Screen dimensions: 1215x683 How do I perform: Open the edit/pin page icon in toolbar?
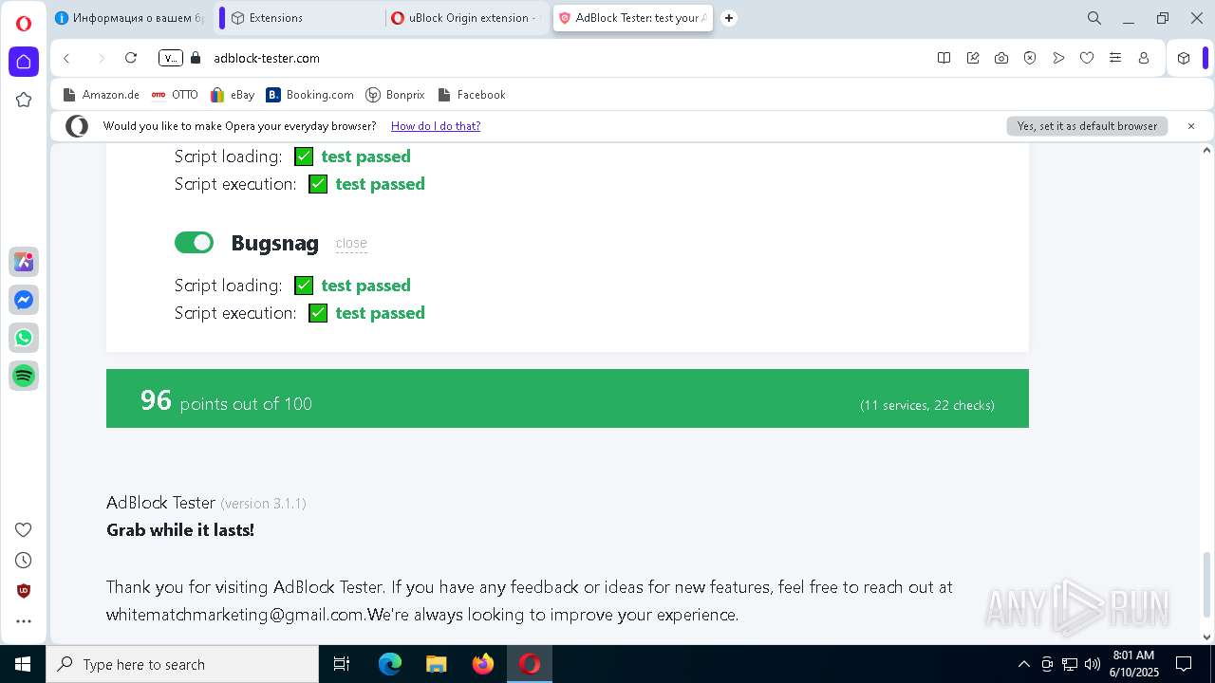973,58
